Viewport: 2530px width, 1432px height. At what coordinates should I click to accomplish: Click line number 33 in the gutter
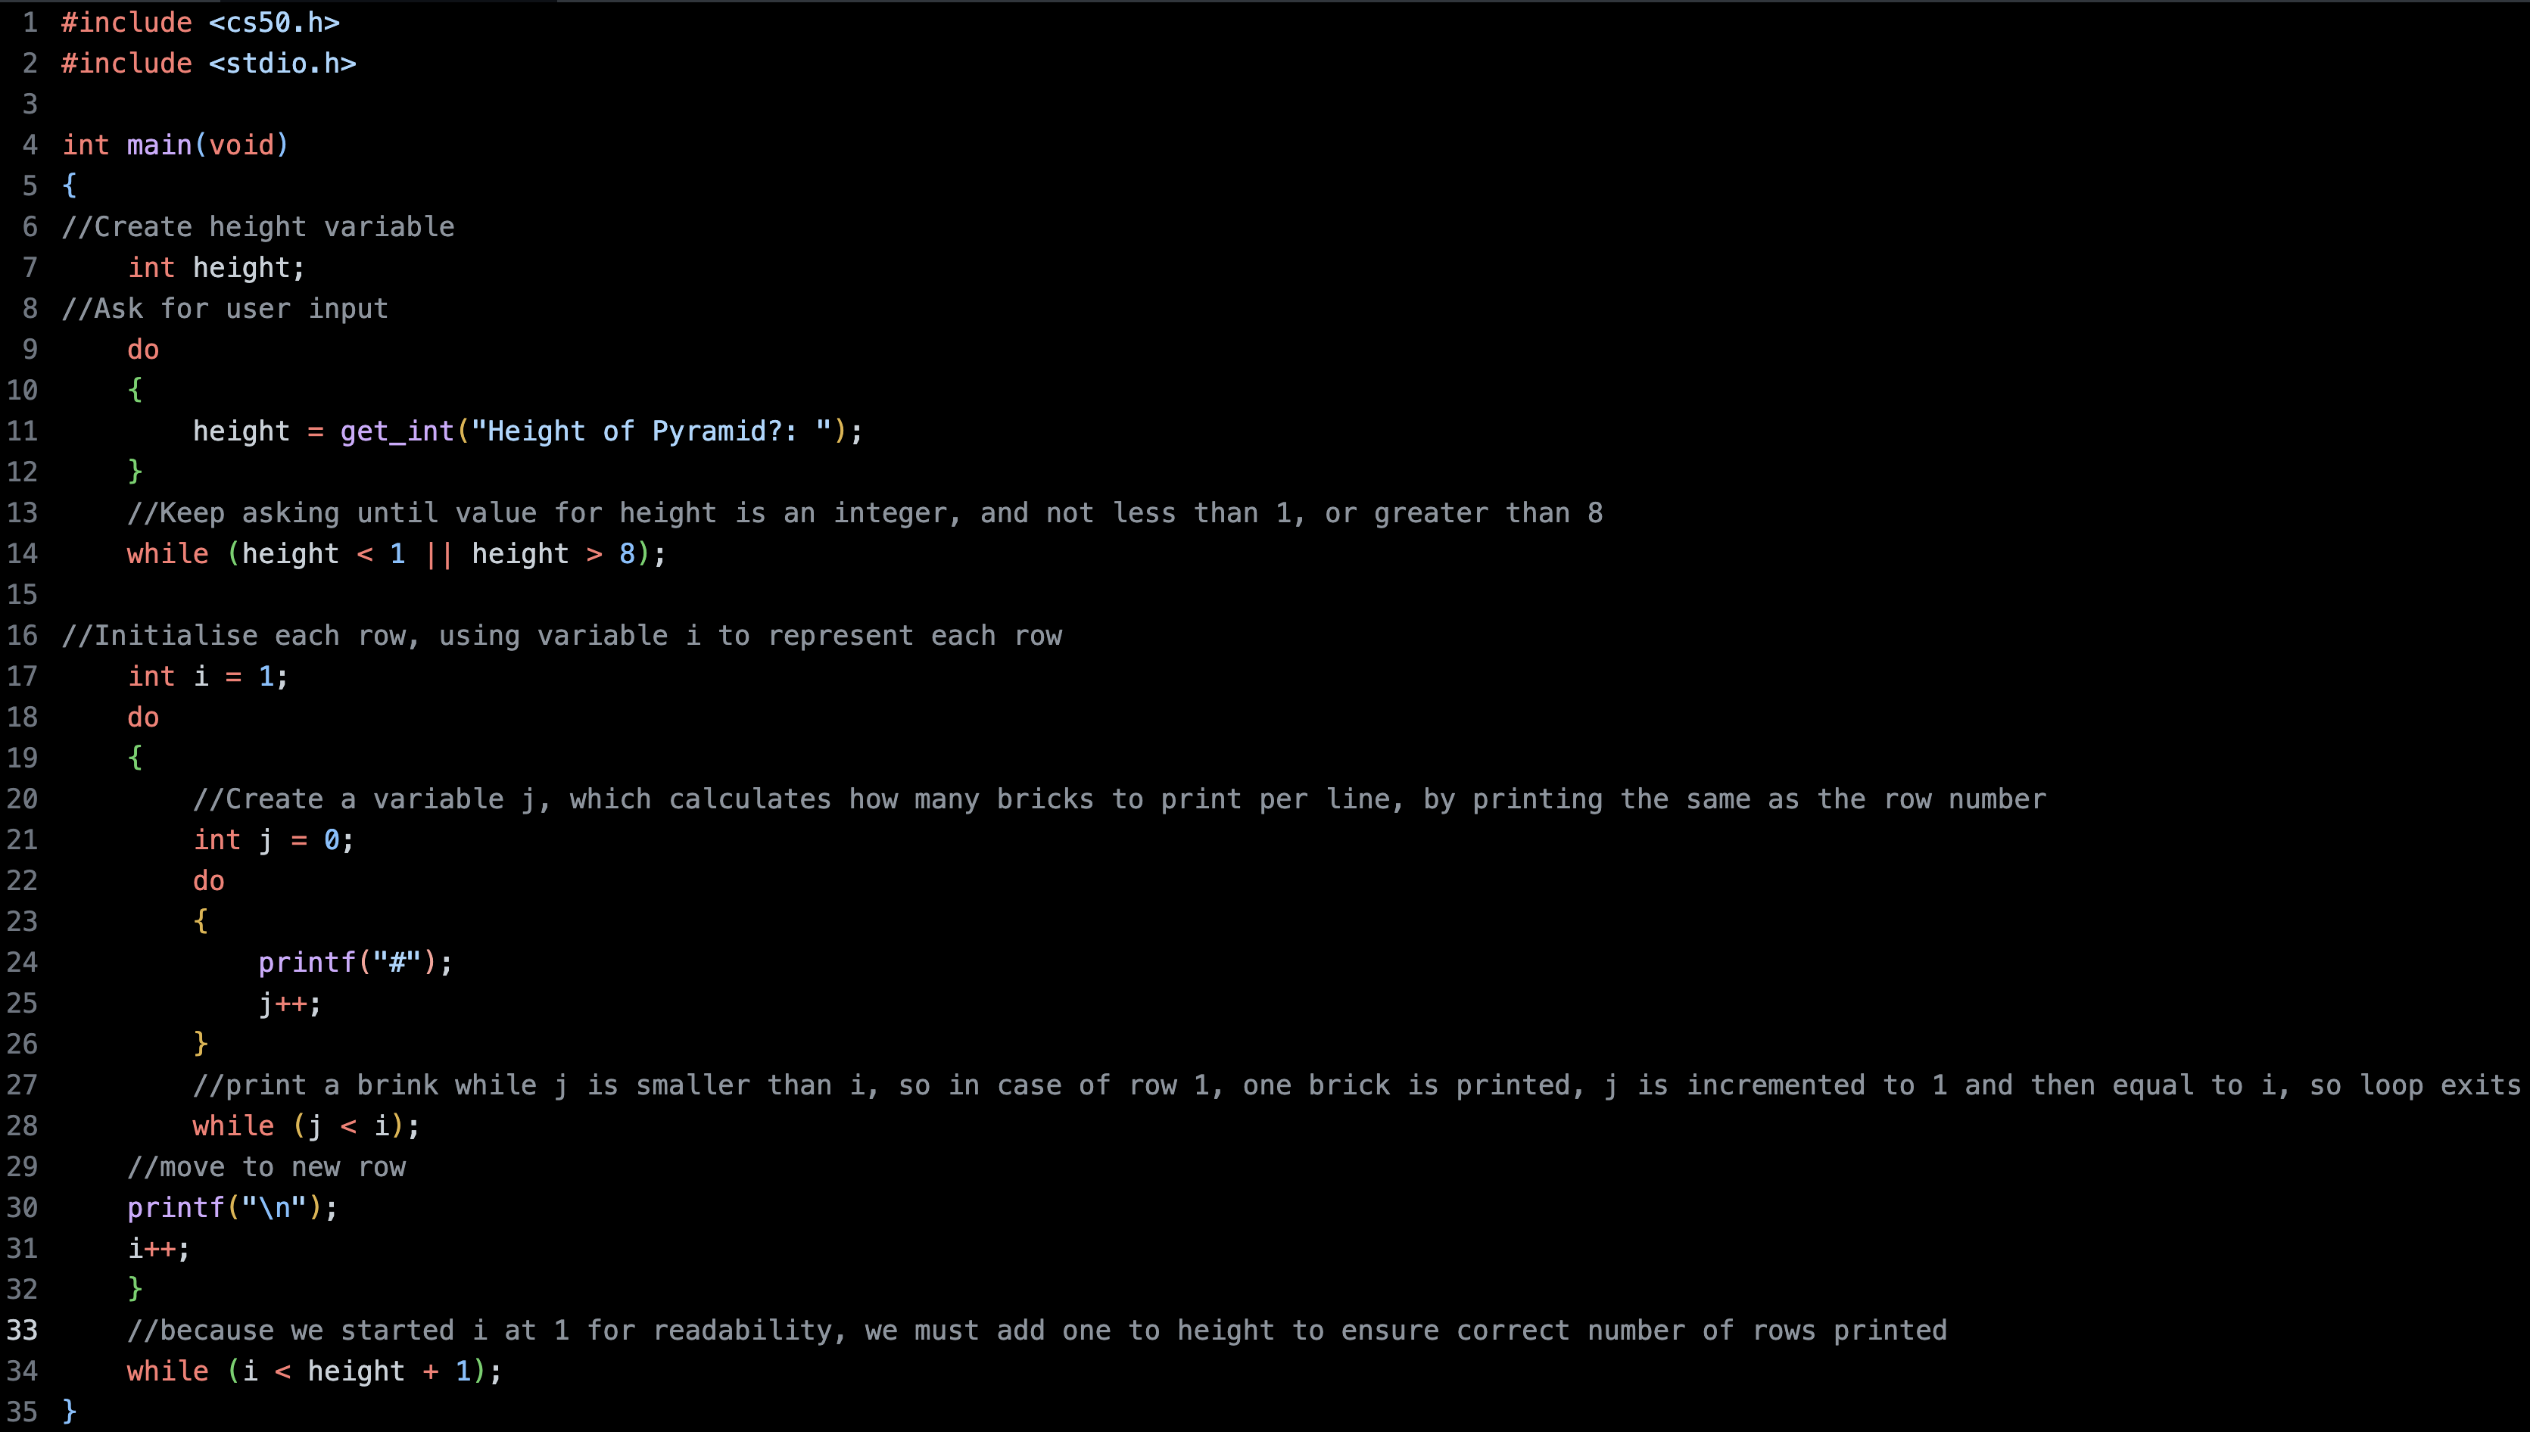pos(22,1331)
